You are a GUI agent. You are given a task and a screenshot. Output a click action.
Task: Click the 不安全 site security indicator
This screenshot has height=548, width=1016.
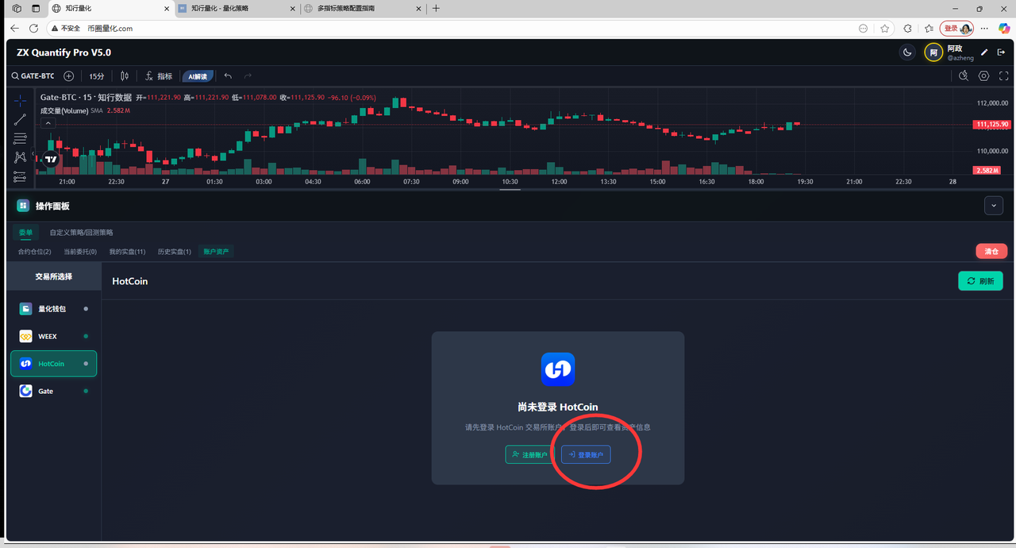(x=66, y=28)
